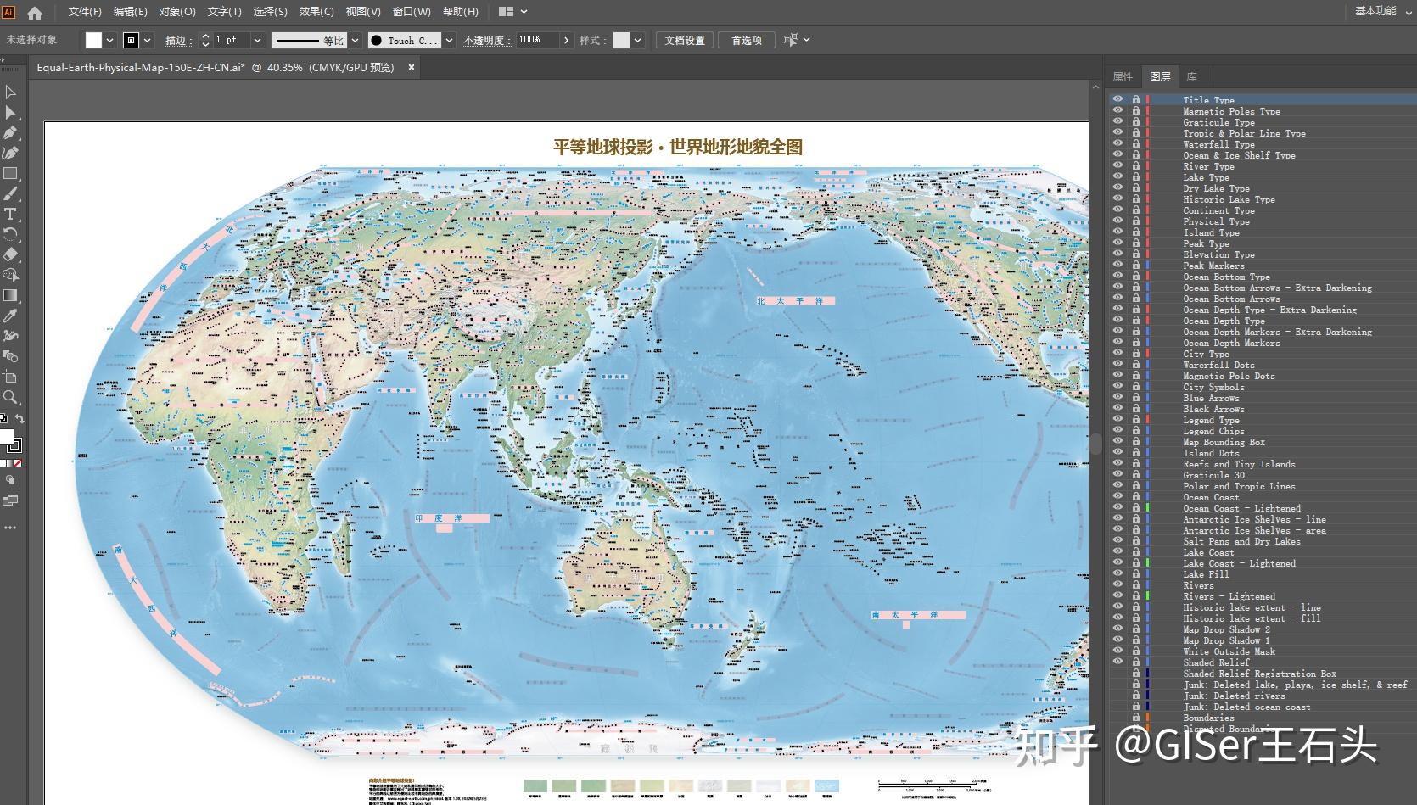This screenshot has height=805, width=1417.
Task: Pick the Paintbrush tool
Action: coord(11,193)
